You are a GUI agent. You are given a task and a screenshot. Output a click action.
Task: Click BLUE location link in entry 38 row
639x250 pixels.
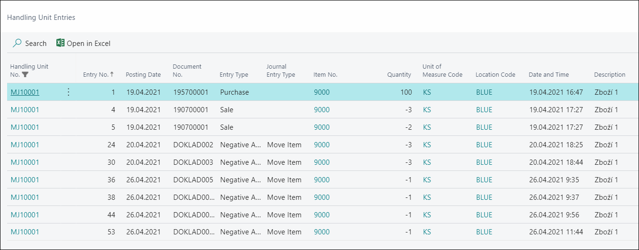(484, 197)
